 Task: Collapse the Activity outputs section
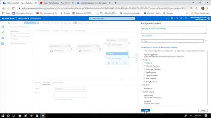tap(142, 92)
